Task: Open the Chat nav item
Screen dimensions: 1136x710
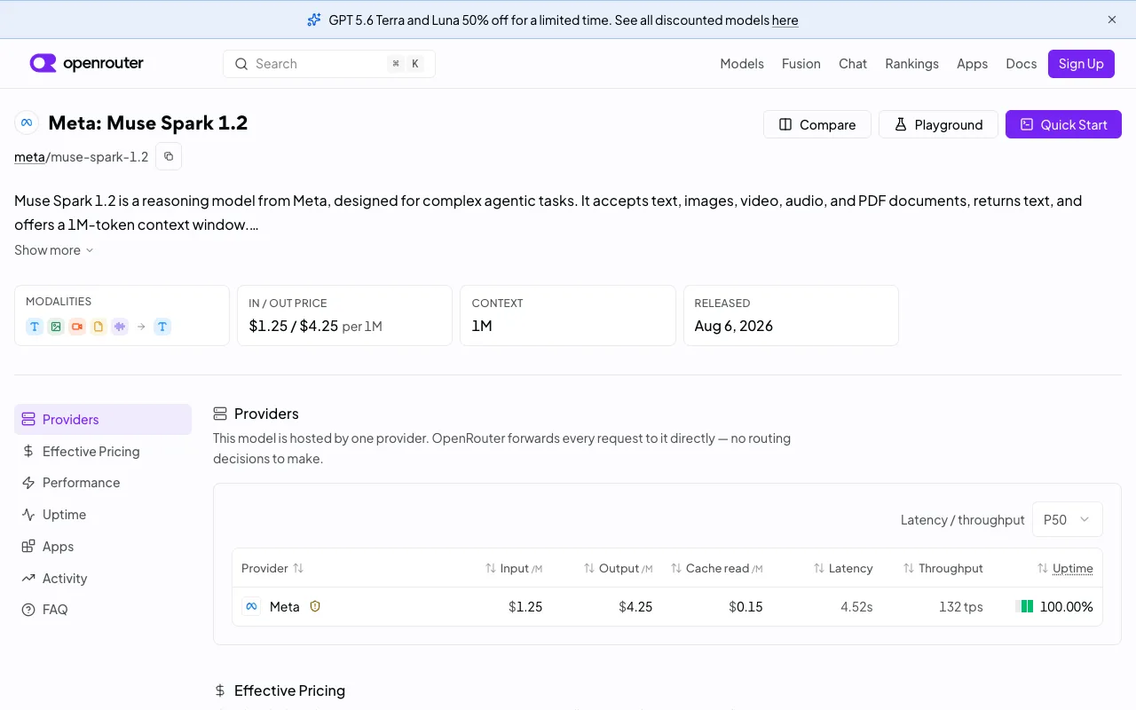Action: pyautogui.click(x=853, y=64)
